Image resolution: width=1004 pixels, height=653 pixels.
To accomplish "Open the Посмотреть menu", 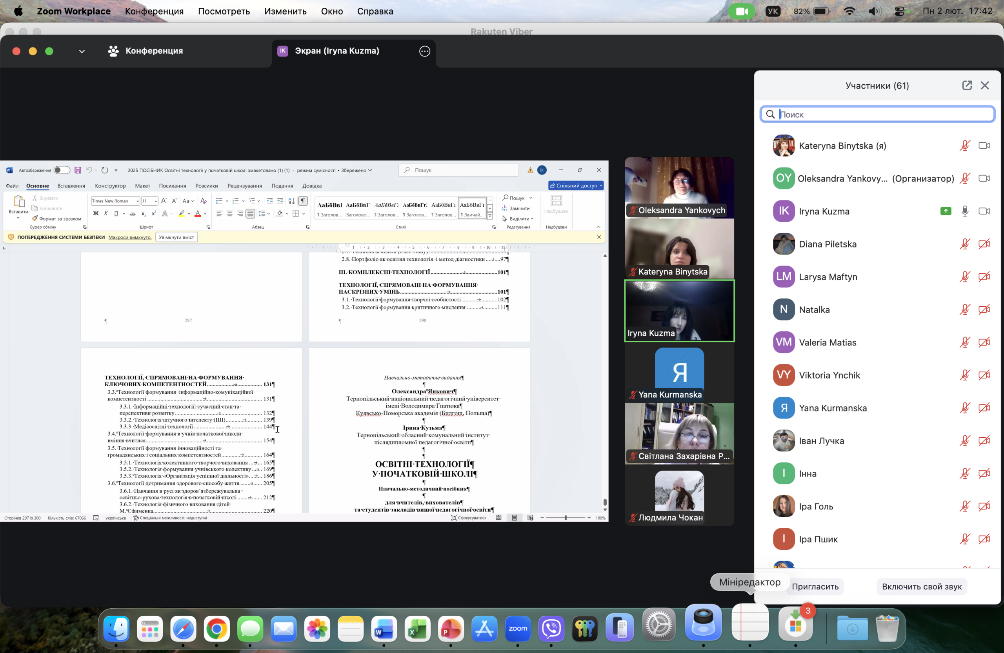I will pyautogui.click(x=224, y=11).
